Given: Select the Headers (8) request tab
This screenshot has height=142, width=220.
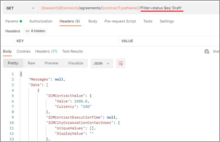Looking at the screenshot, I should (x=70, y=21).
